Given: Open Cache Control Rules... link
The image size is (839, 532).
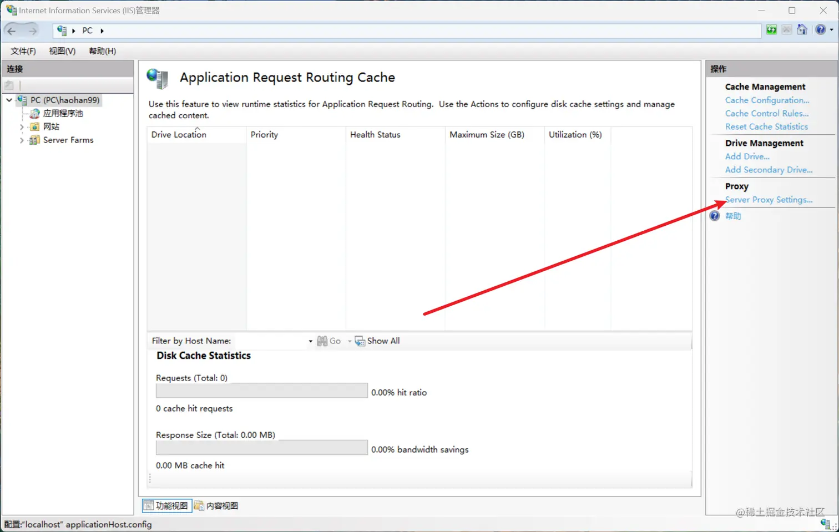Looking at the screenshot, I should tap(767, 114).
